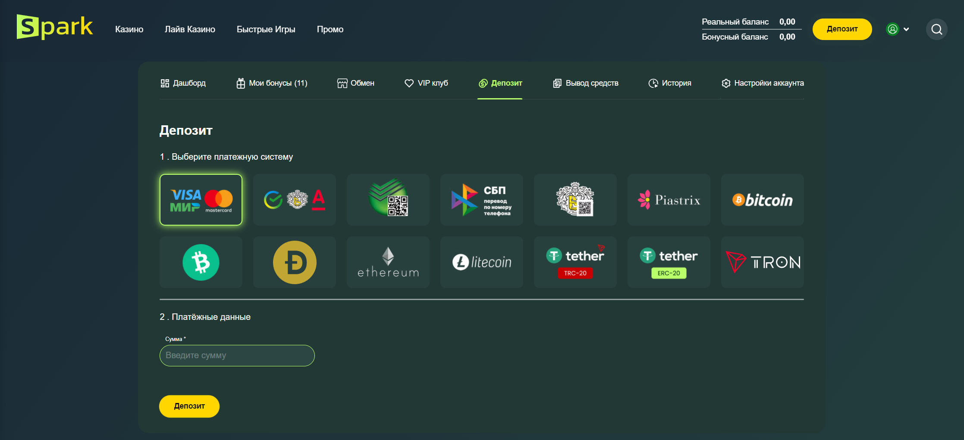Pick TRON payment option
This screenshot has width=964, height=440.
(x=762, y=262)
